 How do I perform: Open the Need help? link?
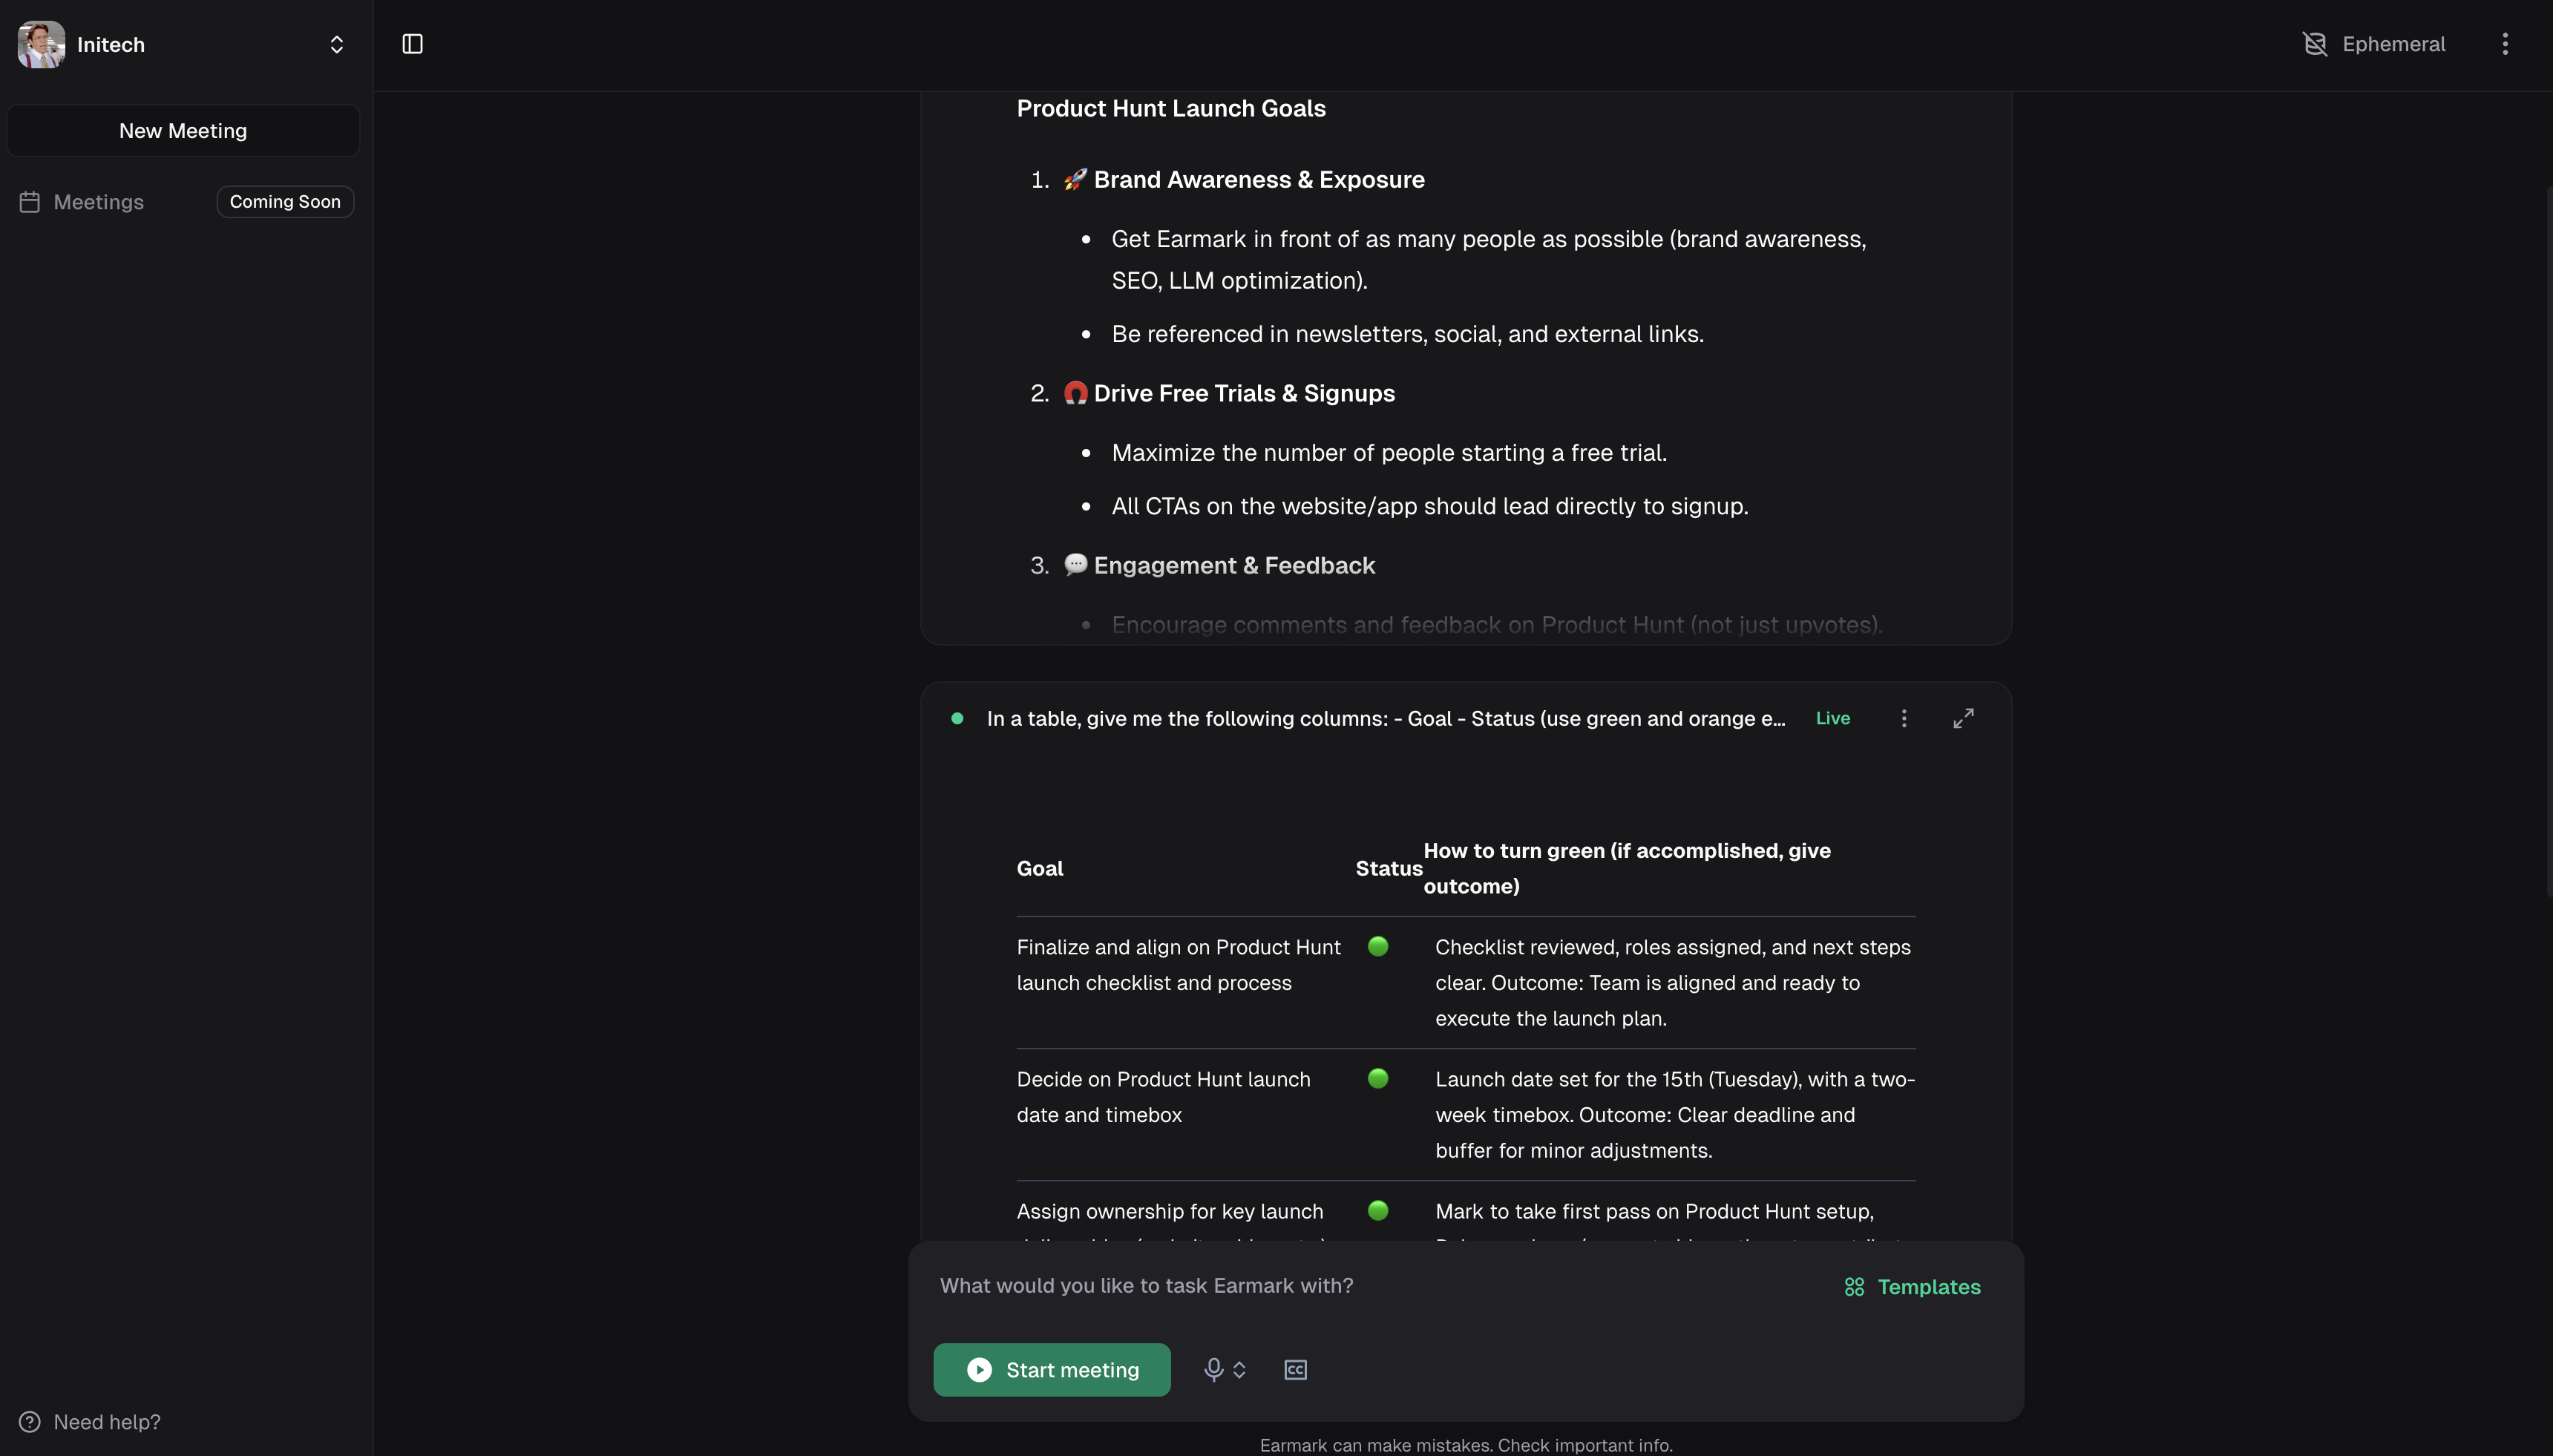tap(106, 1421)
